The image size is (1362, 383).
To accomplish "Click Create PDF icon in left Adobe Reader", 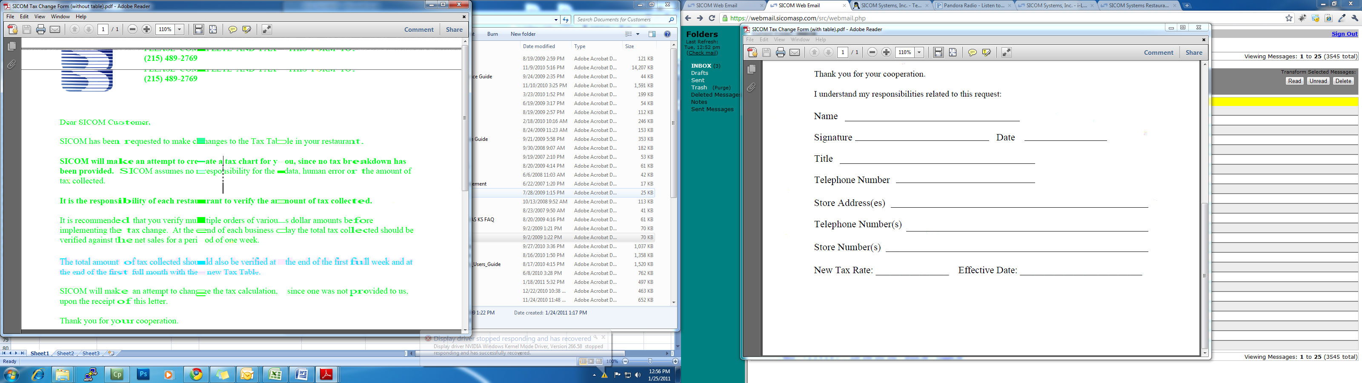I will coord(12,30).
